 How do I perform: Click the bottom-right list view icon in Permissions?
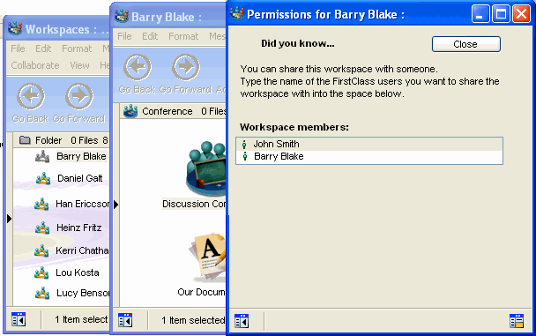(517, 321)
